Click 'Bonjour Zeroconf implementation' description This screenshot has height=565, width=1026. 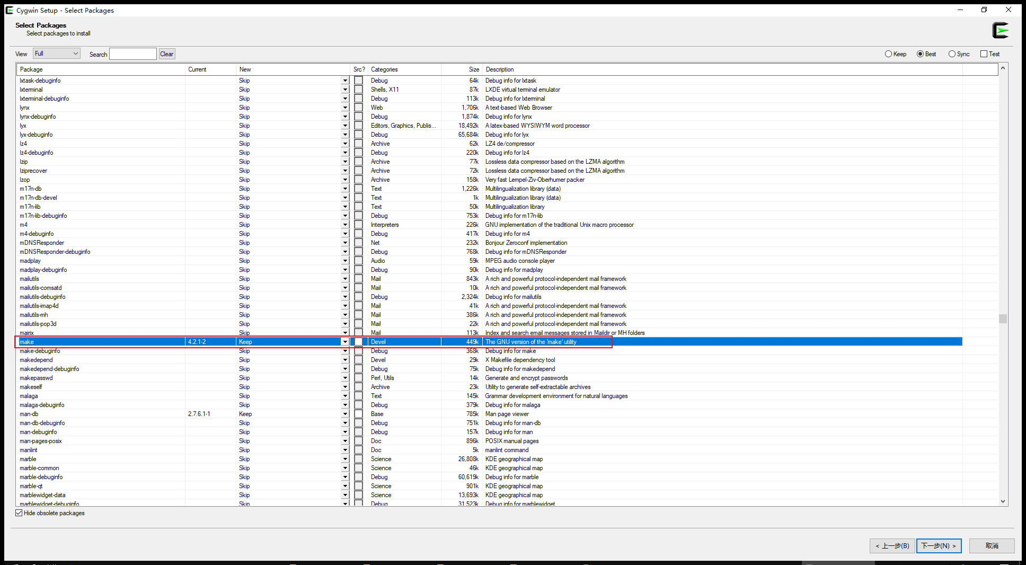(526, 243)
